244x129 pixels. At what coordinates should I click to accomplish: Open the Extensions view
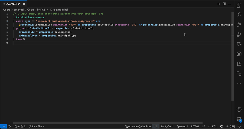point(239,64)
